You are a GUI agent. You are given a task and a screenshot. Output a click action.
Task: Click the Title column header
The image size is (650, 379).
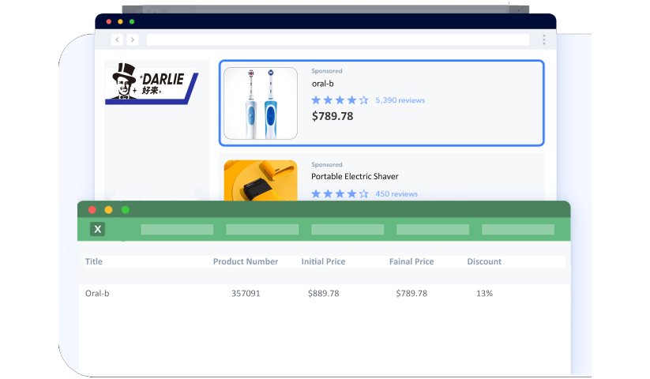click(94, 262)
